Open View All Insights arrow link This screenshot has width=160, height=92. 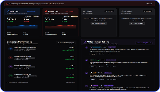pyautogui.click(x=144, y=43)
